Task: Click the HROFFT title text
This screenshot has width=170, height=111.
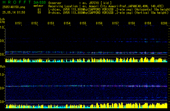Action: (17, 2)
